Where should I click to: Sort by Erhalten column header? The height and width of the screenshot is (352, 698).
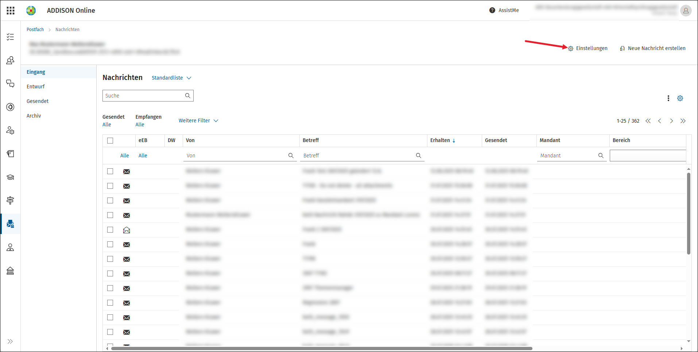pyautogui.click(x=443, y=140)
